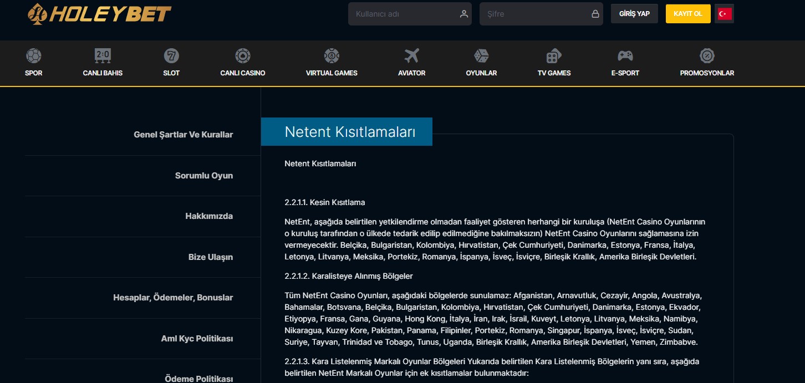Click the GİRİŞ YAP button
This screenshot has width=805, height=383.
[634, 14]
